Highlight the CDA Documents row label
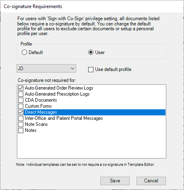The width and height of the screenshot is (184, 190). pos(41,100)
